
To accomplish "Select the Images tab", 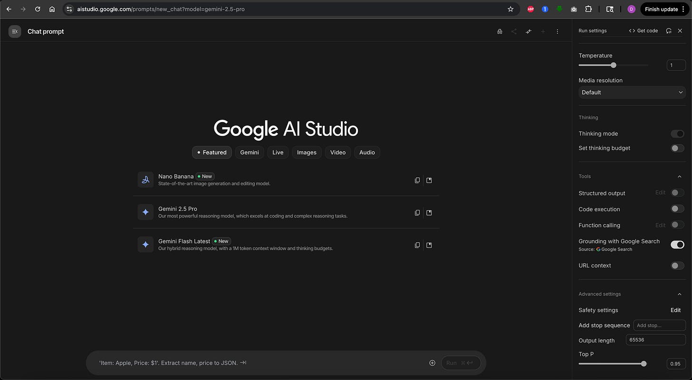I will [307, 152].
